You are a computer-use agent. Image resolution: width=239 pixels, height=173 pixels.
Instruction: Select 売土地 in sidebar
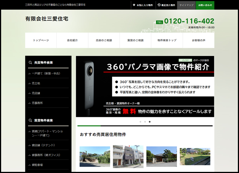[48, 83]
